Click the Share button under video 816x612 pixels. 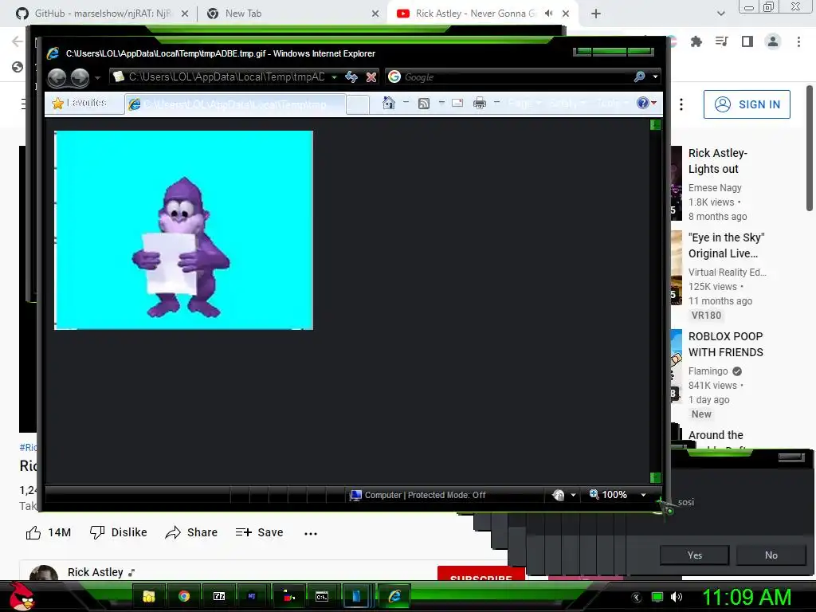(191, 532)
